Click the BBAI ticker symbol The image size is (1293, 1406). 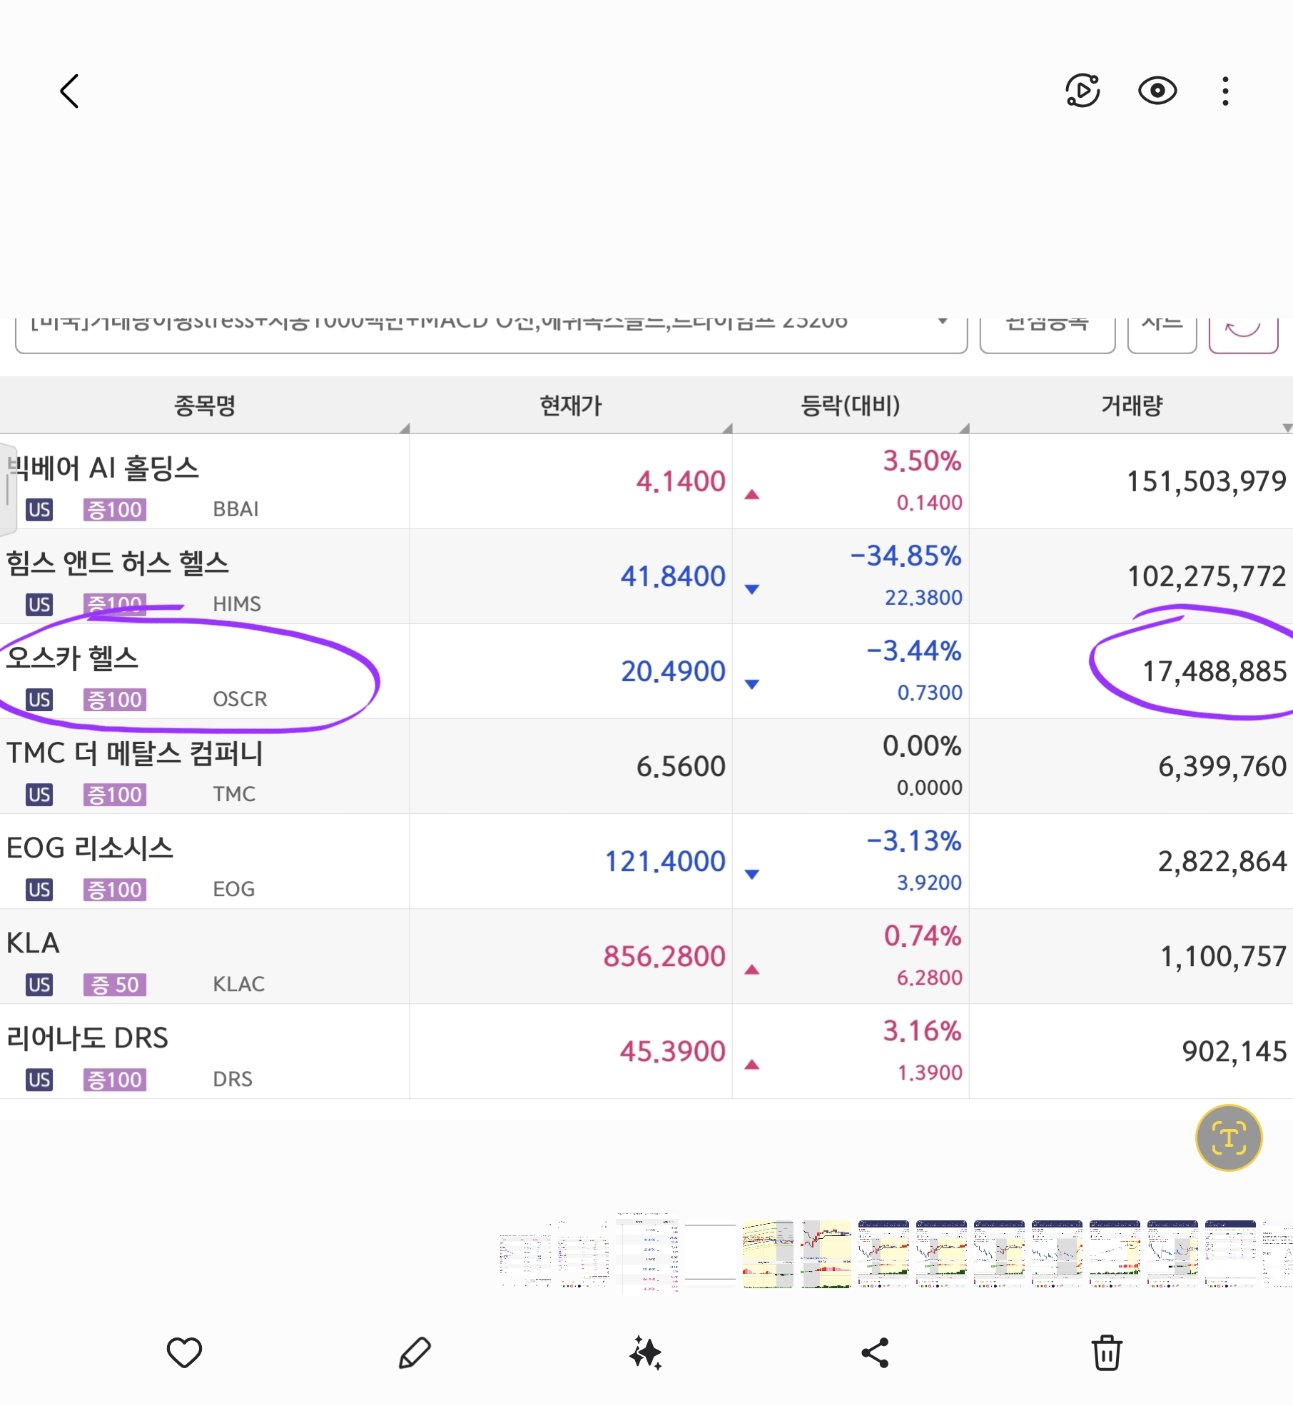pos(235,510)
